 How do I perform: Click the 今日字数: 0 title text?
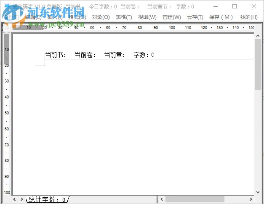(x=103, y=7)
